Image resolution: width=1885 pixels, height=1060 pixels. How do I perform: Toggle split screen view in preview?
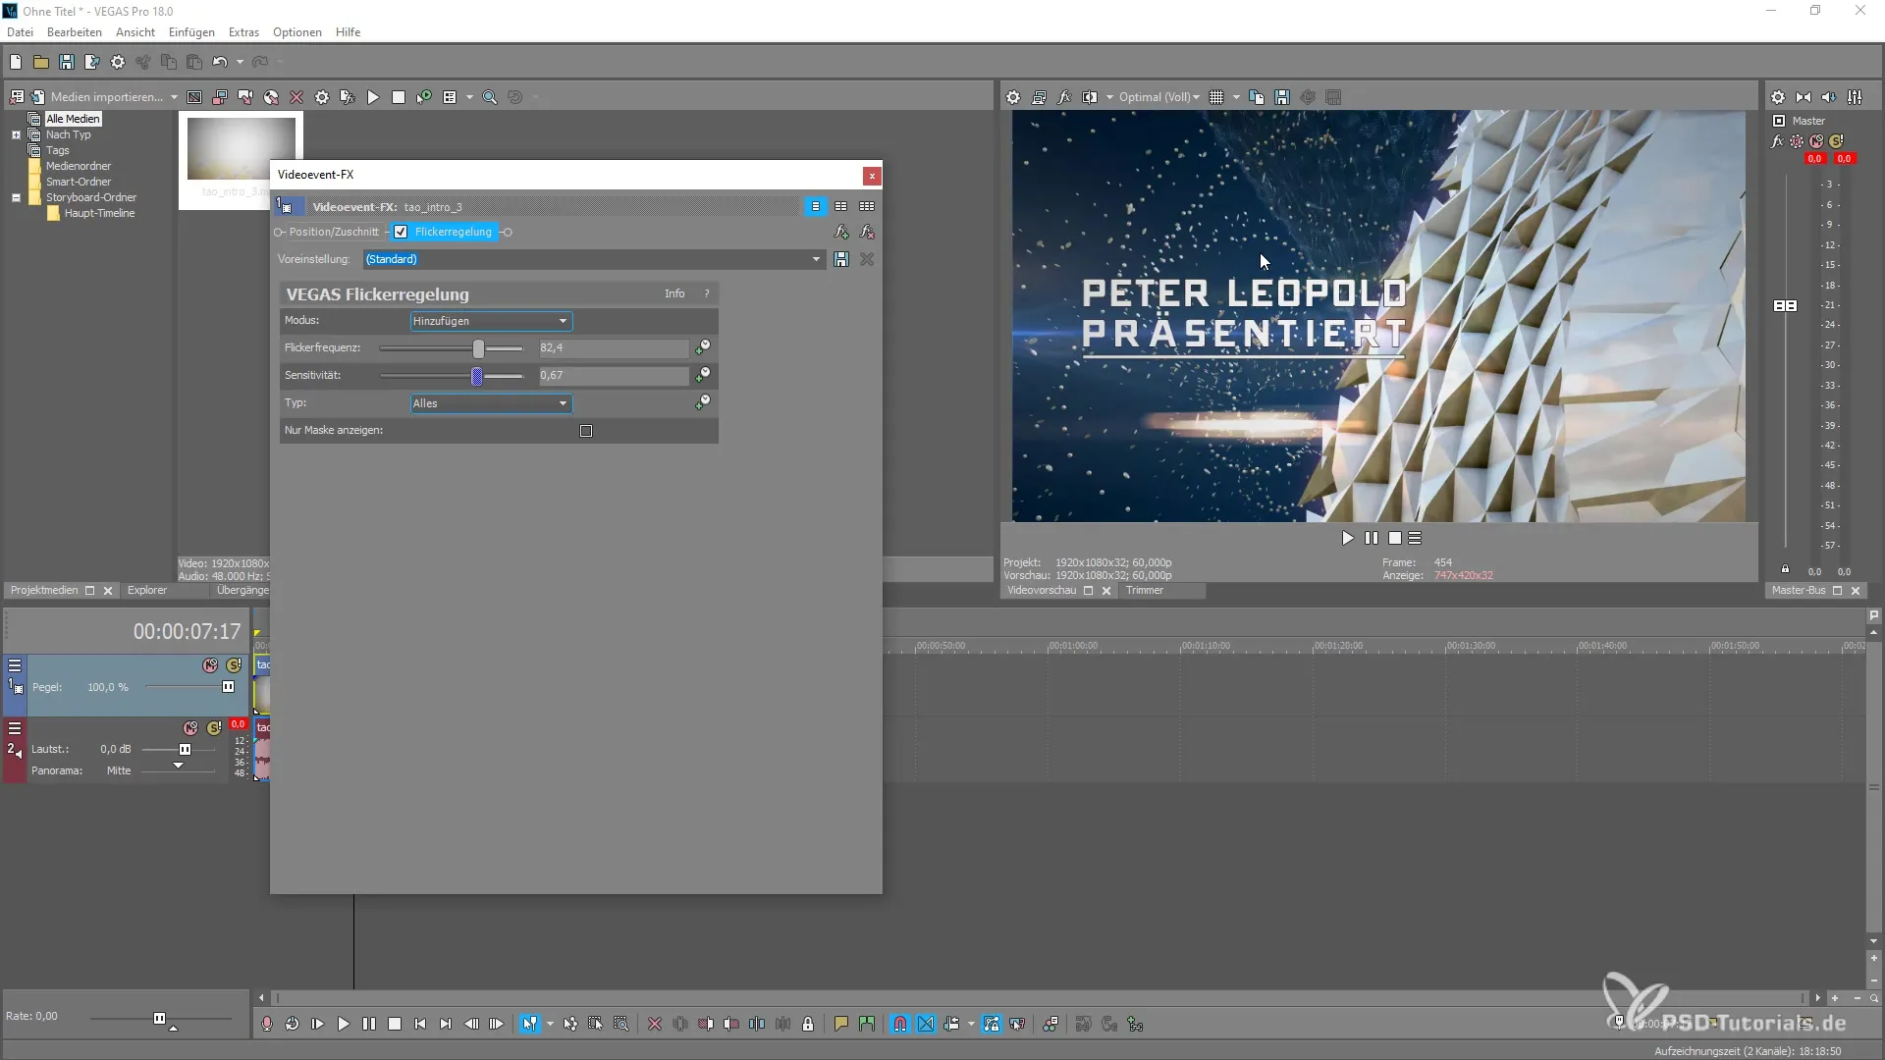pos(1090,97)
